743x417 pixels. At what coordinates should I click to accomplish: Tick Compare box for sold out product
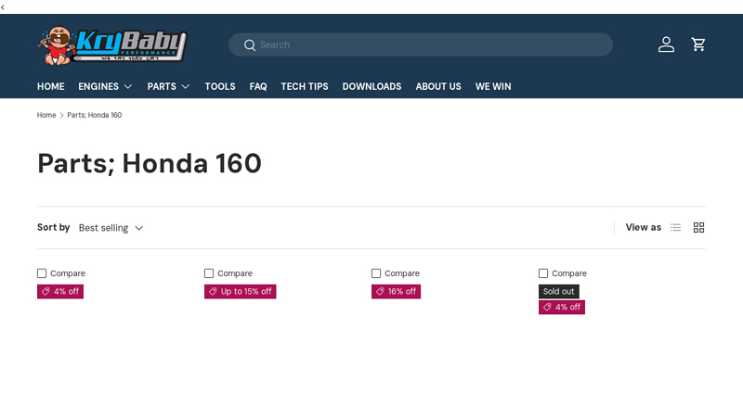click(543, 273)
